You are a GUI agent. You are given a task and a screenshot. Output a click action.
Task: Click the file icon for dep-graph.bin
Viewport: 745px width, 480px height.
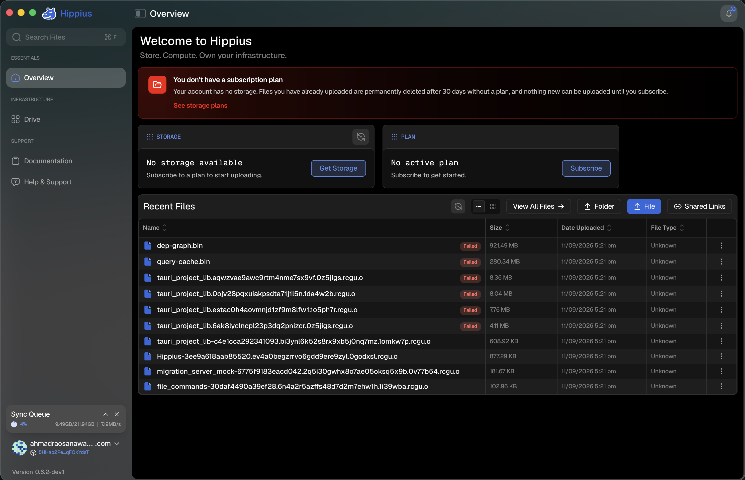point(148,246)
